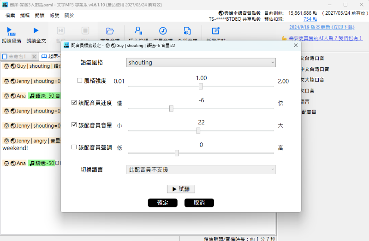Click the speaker audio file toolbar icon

click(187, 31)
